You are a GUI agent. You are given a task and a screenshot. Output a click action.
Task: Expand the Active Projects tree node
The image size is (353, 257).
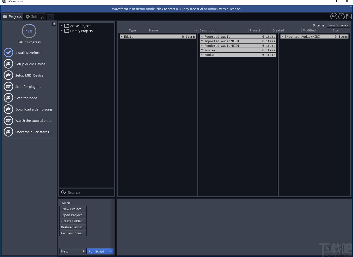[x=62, y=26]
